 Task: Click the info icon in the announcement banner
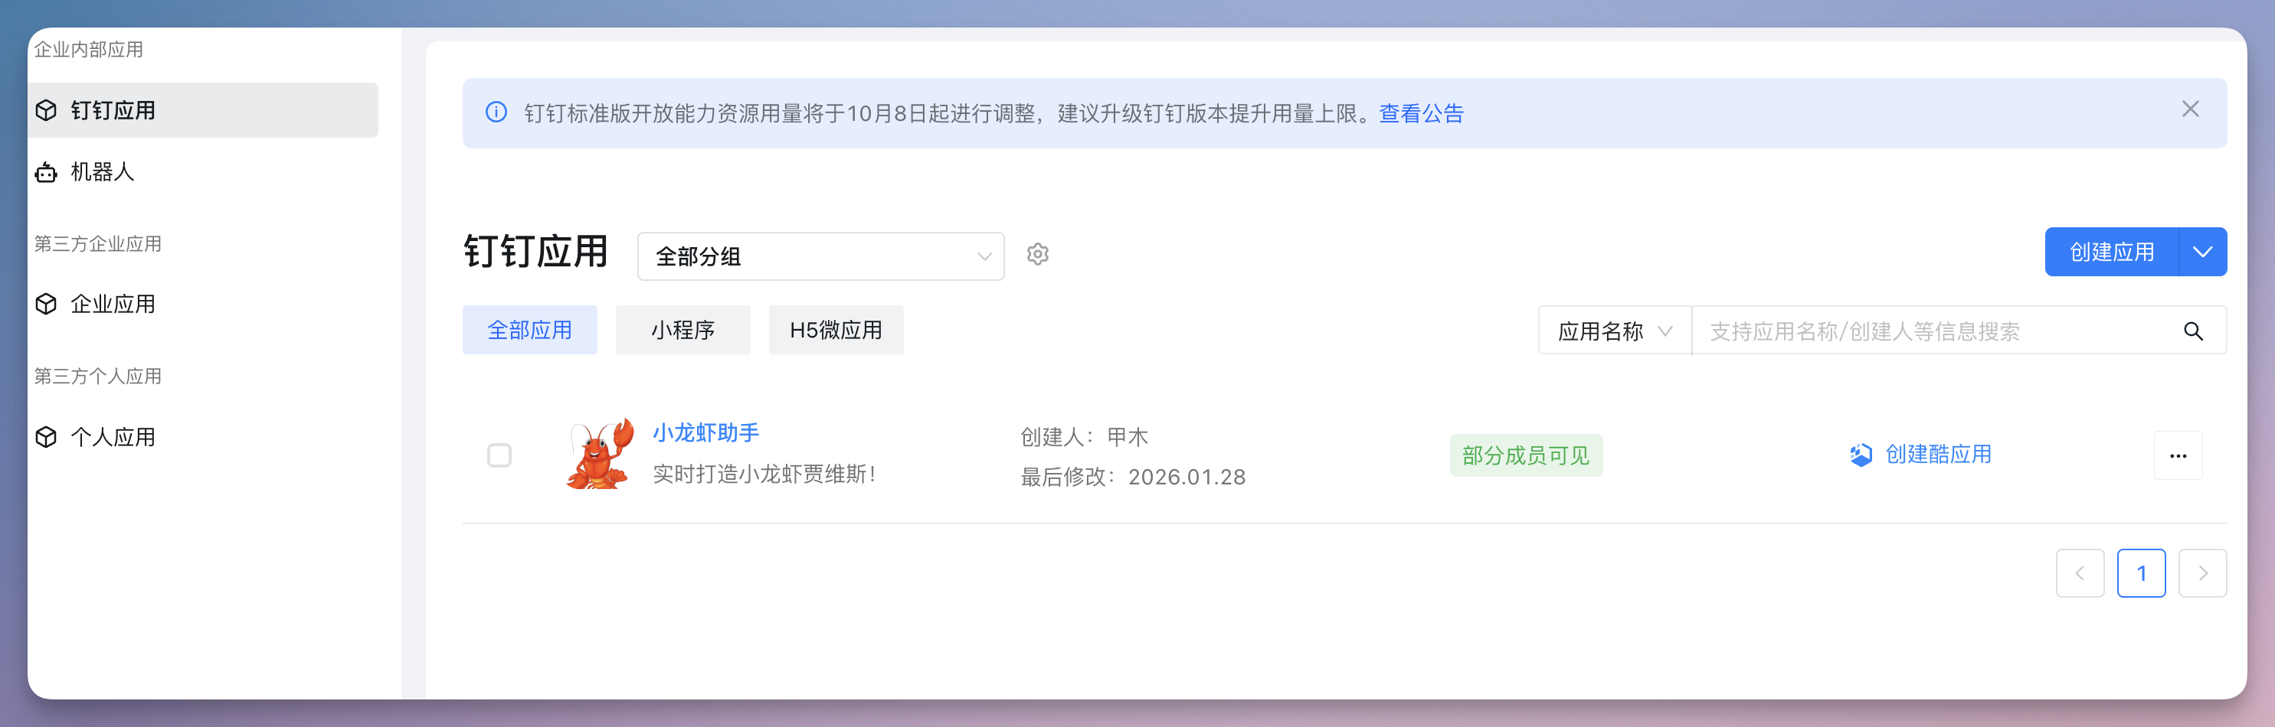pos(496,113)
